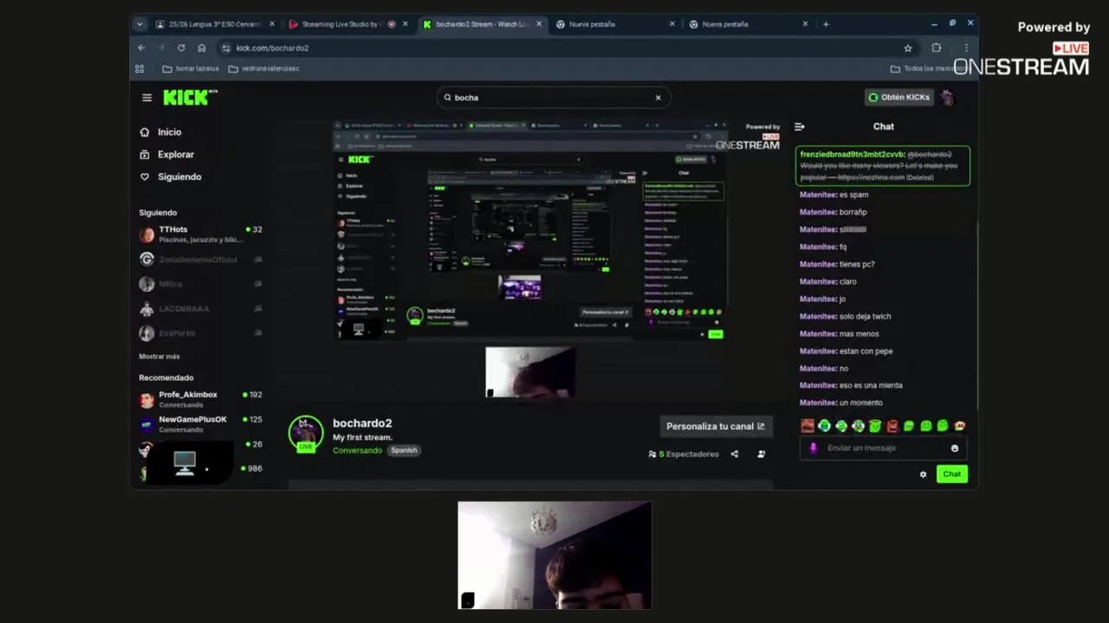1109x623 pixels.
Task: Click username frenziedbroad9tn3mbt2cvvb in the chat
Action: click(x=852, y=154)
